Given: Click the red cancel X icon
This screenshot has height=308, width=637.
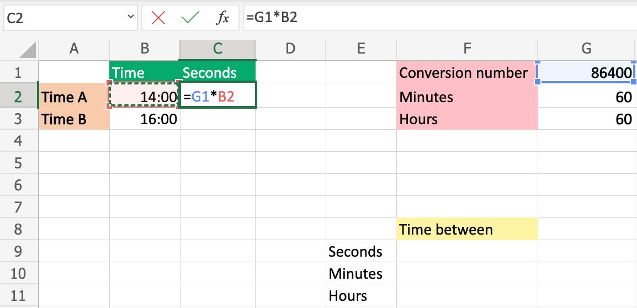Looking at the screenshot, I should coord(158,18).
